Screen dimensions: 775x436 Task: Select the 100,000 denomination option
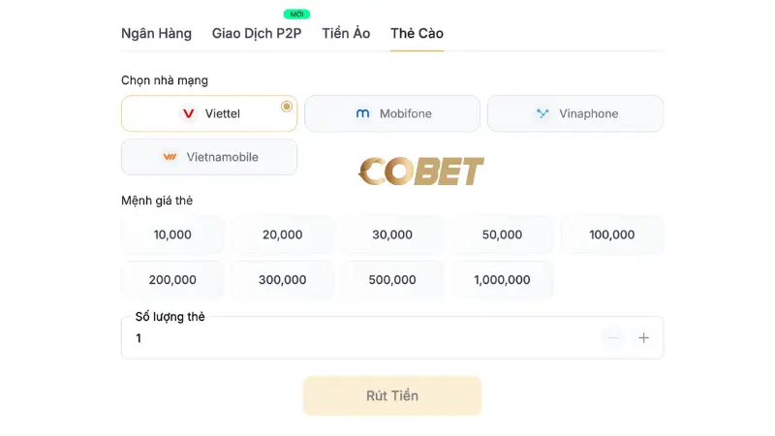click(611, 234)
